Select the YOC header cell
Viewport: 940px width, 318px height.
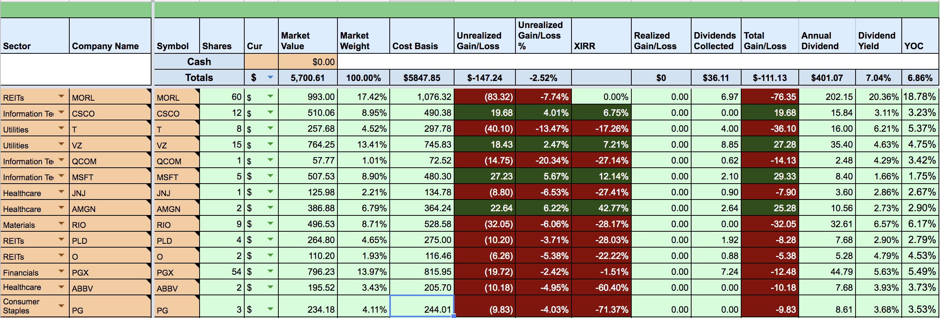point(921,36)
